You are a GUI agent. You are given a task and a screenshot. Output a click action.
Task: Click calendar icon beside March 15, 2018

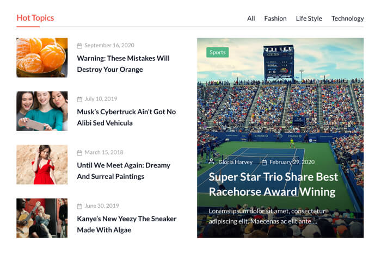click(79, 153)
